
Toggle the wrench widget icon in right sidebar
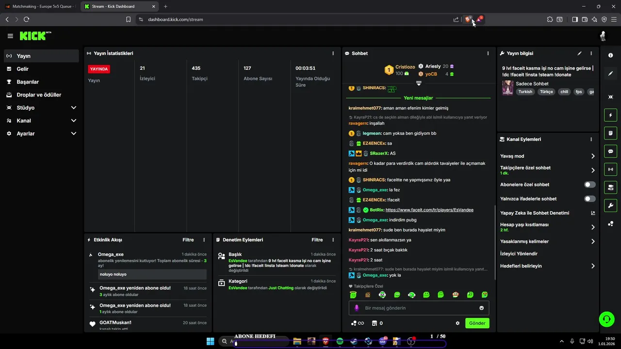[611, 206]
